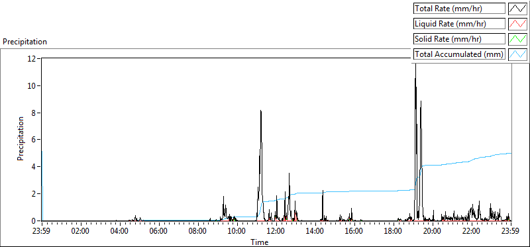Screen dimensions: 530x247
Task: Click the 04:00 time axis label
Action: [120, 232]
